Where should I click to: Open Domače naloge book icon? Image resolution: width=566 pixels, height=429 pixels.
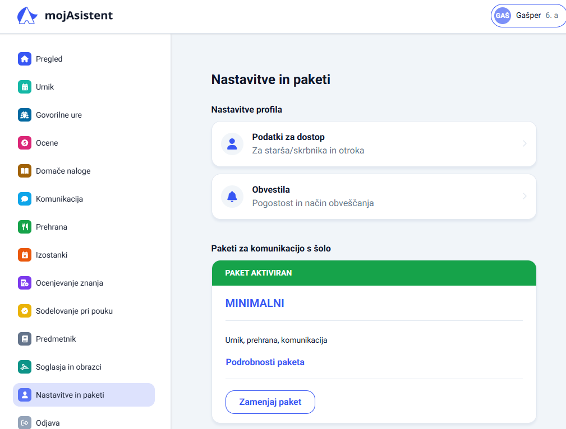(25, 171)
